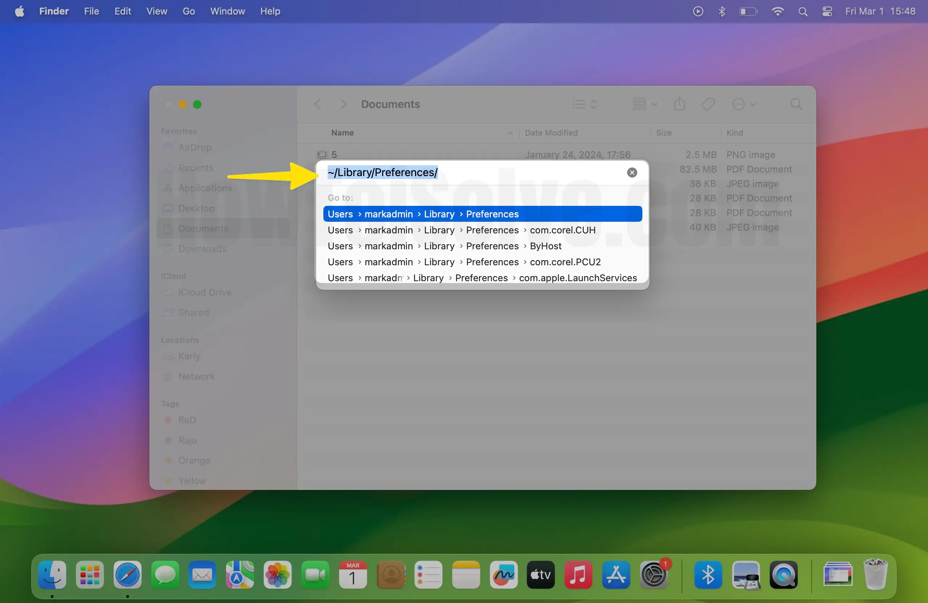The height and width of the screenshot is (603, 928).
Task: Click the Spotlight search icon in menu bar
Action: click(x=803, y=11)
